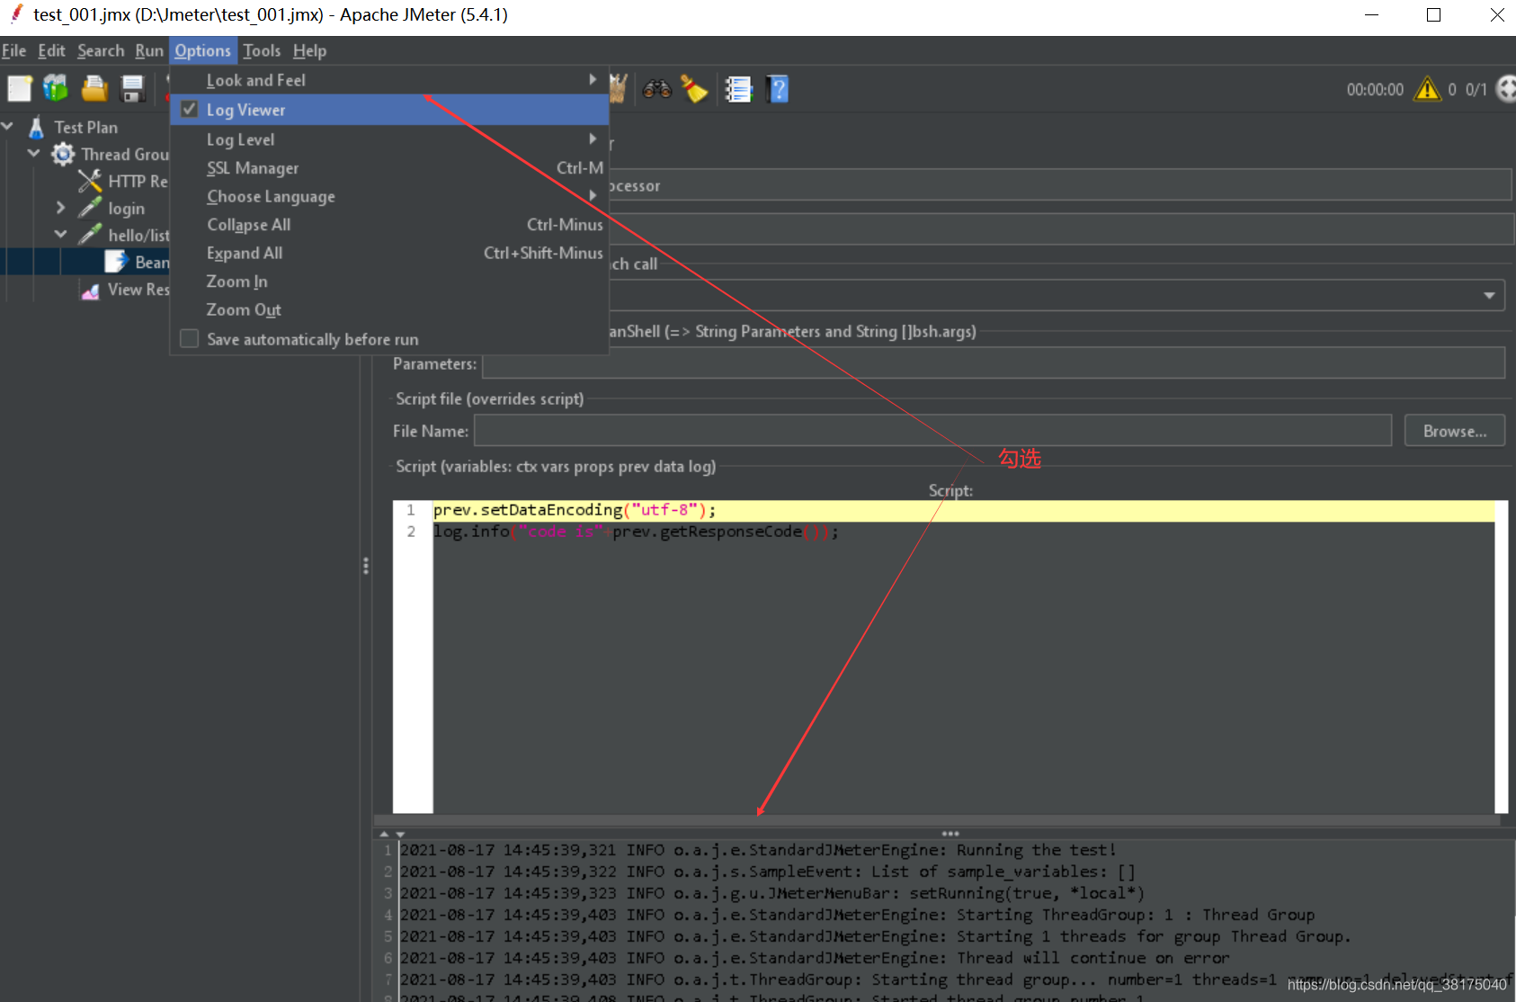Select SSL Manager menu entry
This screenshot has height=1002, width=1516.
(x=389, y=168)
